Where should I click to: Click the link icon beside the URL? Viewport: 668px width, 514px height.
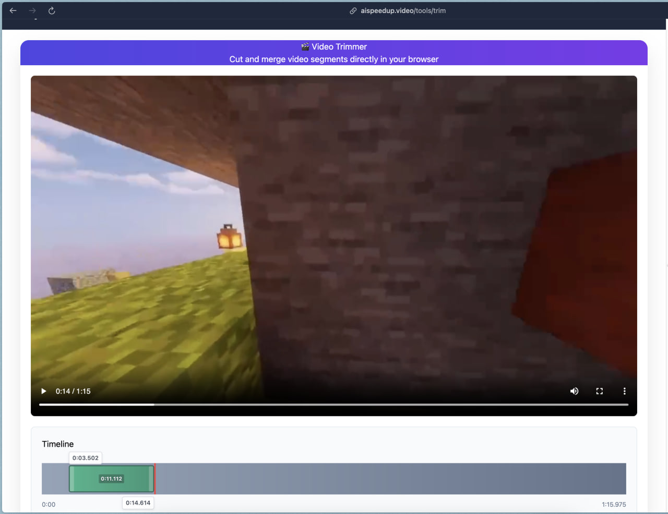[353, 10]
